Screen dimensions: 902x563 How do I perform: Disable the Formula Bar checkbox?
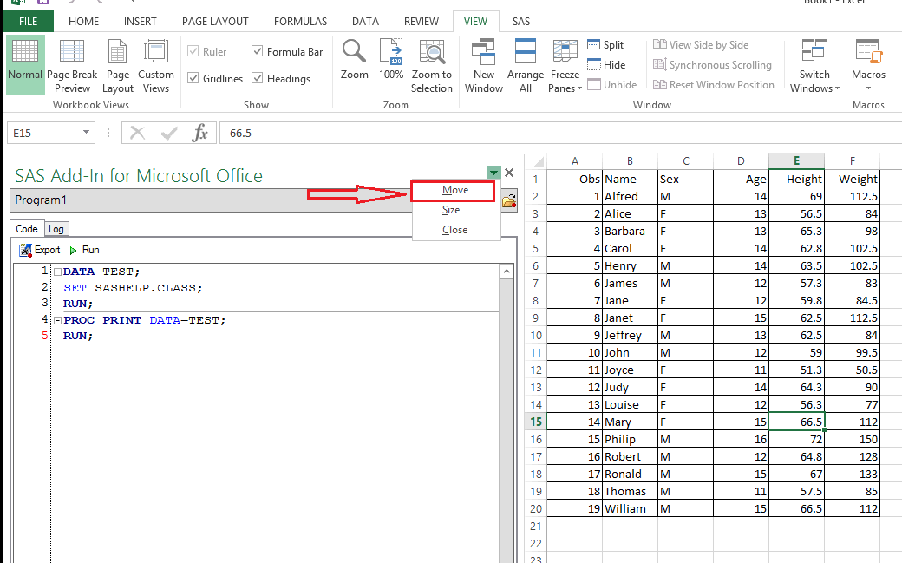[257, 51]
